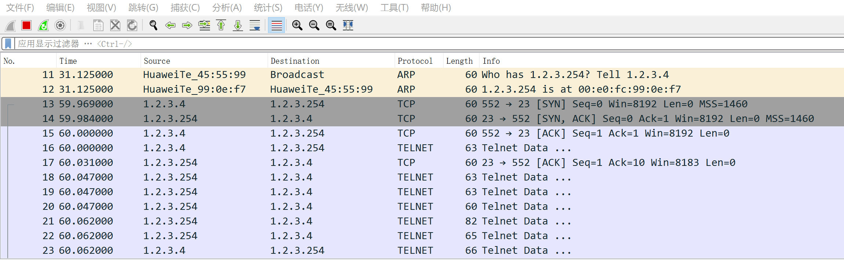Click the go to specified packet icon
The height and width of the screenshot is (260, 844).
click(x=204, y=25)
